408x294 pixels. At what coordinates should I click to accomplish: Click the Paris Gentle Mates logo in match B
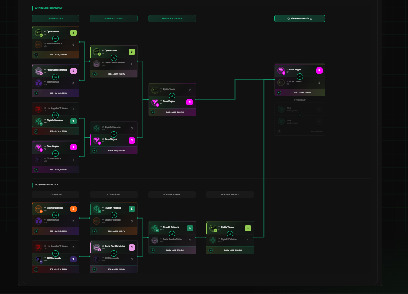[x=38, y=71]
